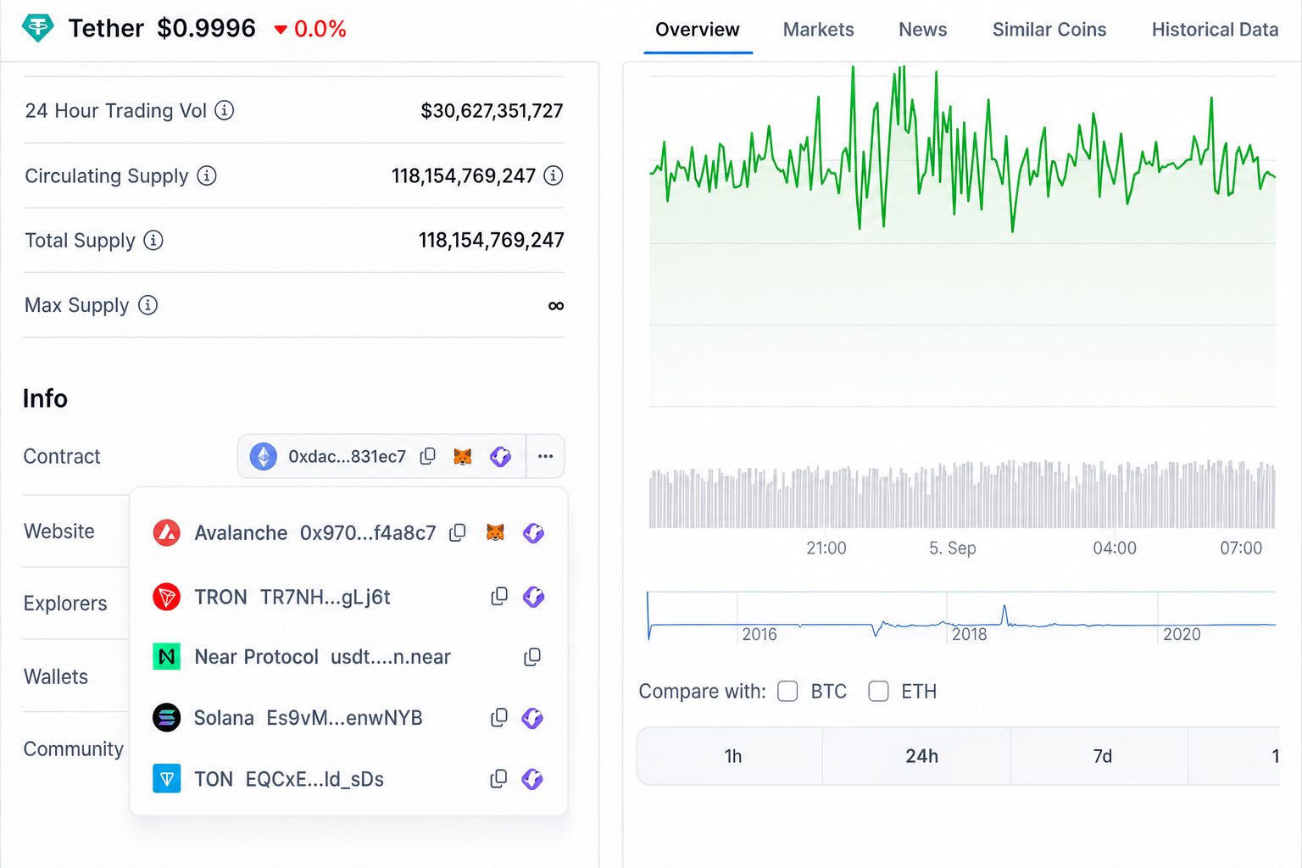Viewport: 1302px width, 868px height.
Task: Copy Solana contract address
Action: click(x=499, y=718)
